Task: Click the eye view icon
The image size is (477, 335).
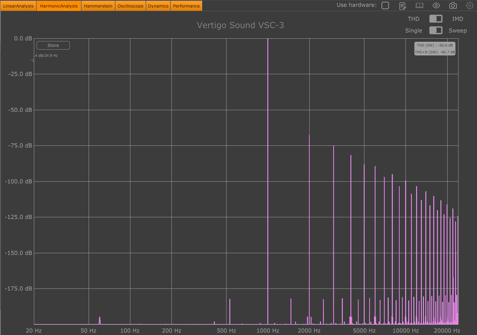Action: pos(436,5)
